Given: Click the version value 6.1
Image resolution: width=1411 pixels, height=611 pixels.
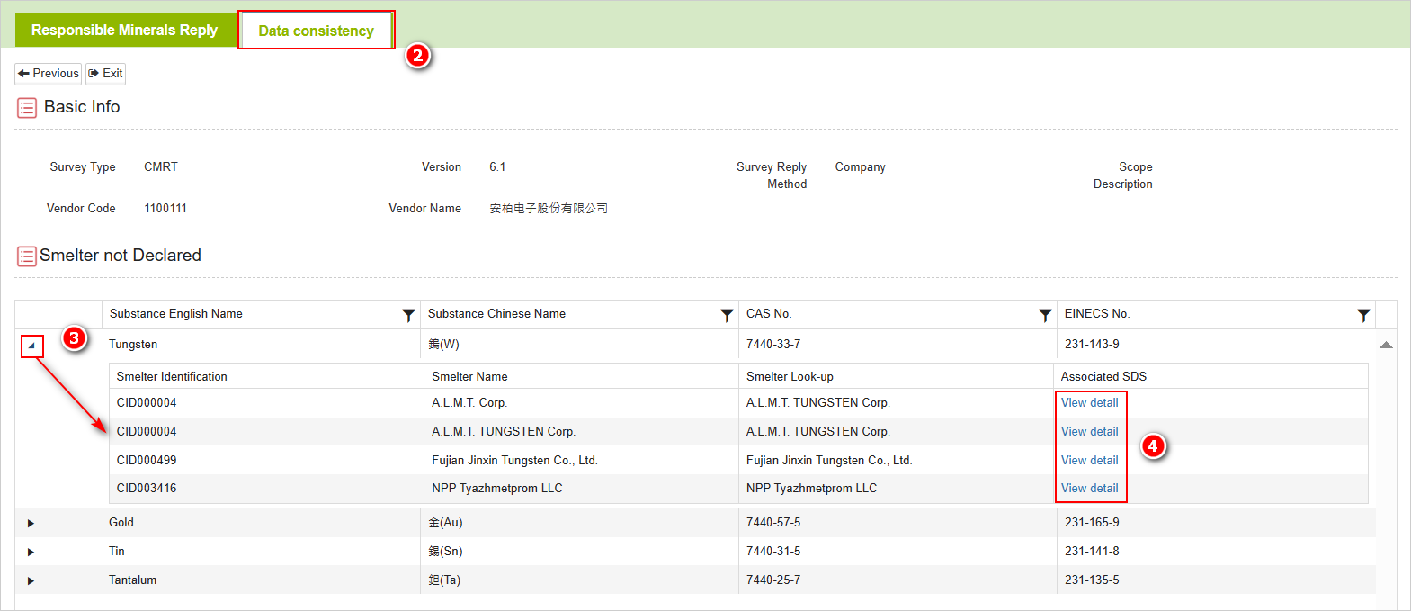Looking at the screenshot, I should (x=497, y=167).
